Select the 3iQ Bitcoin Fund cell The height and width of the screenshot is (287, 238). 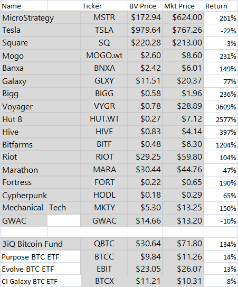(41, 244)
